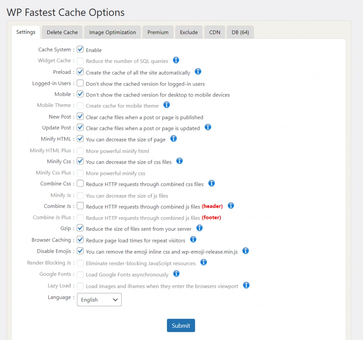363x340 pixels.
Task: Check the Combine Js header option
Action: pyautogui.click(x=80, y=206)
